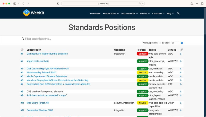The image size is (206, 117).
Task: Reload the page with the refresh icon
Action: click(x=143, y=4)
